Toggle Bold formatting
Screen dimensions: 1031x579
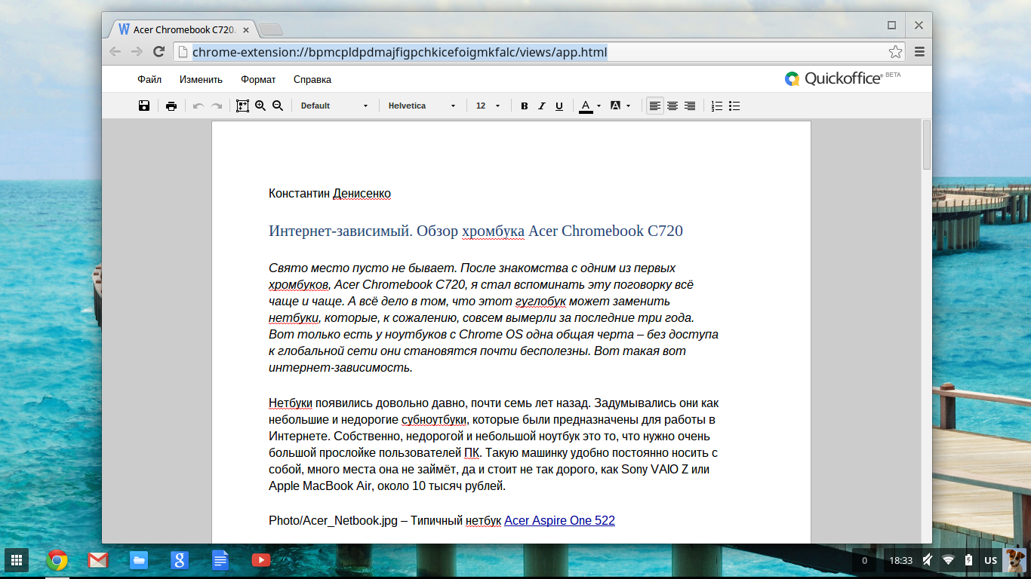pyautogui.click(x=525, y=106)
